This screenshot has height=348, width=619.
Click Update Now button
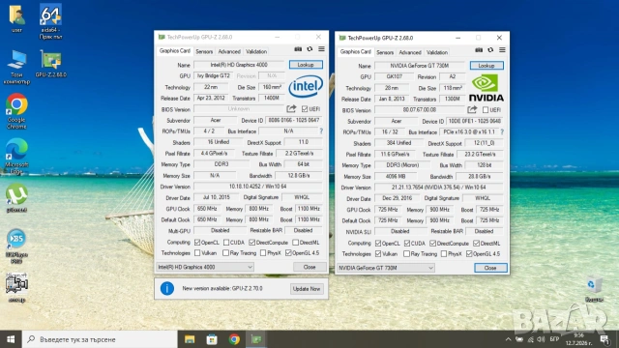pos(307,289)
